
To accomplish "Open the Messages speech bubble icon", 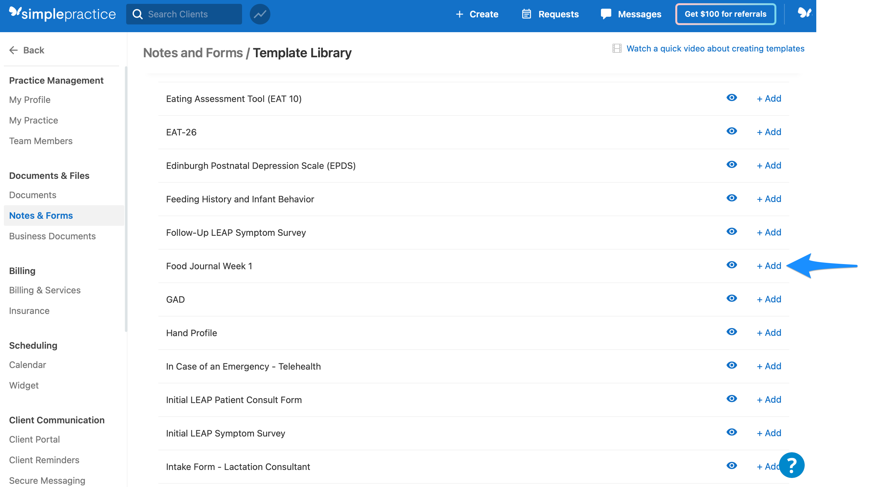I will (x=606, y=14).
